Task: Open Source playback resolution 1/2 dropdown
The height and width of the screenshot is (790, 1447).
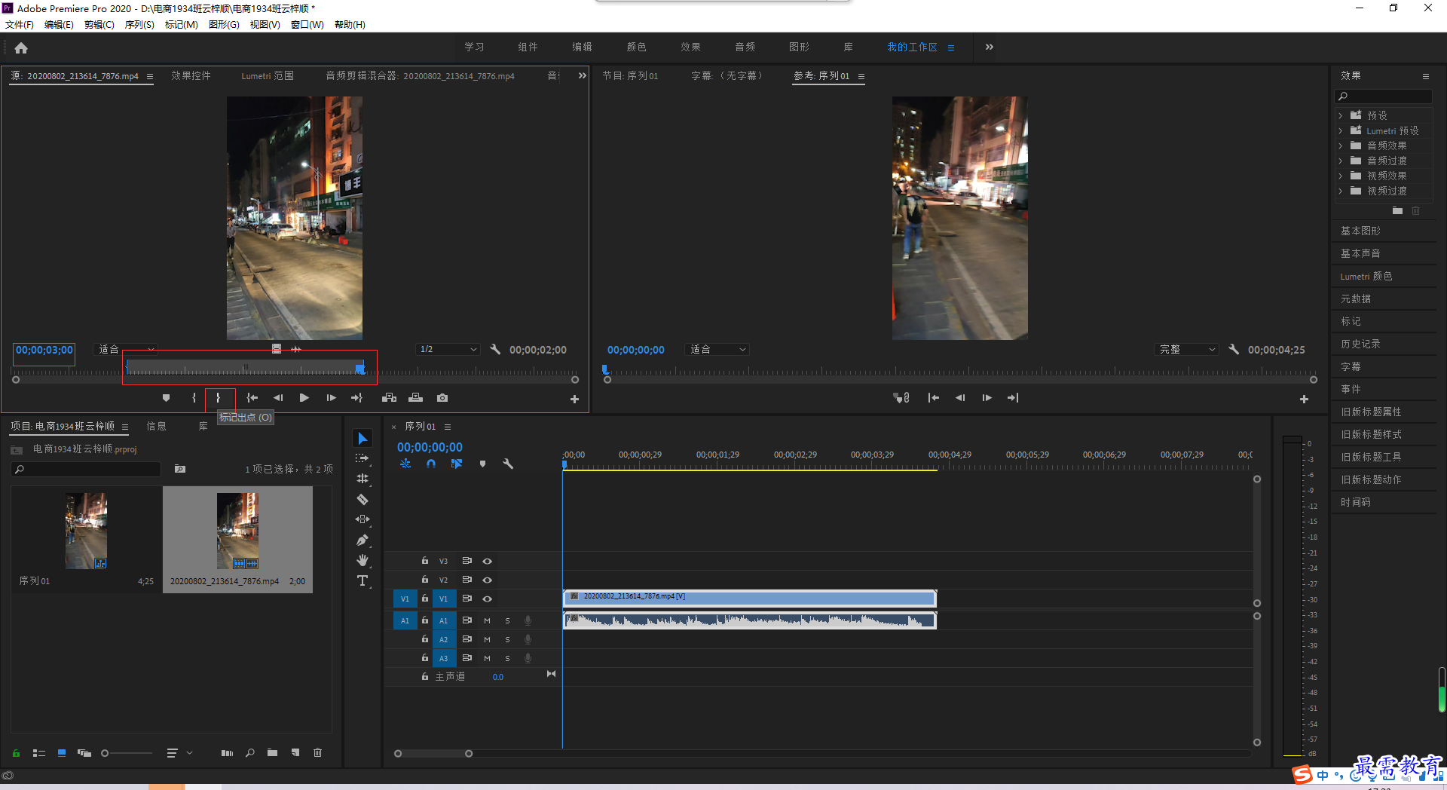Action: [x=448, y=350]
